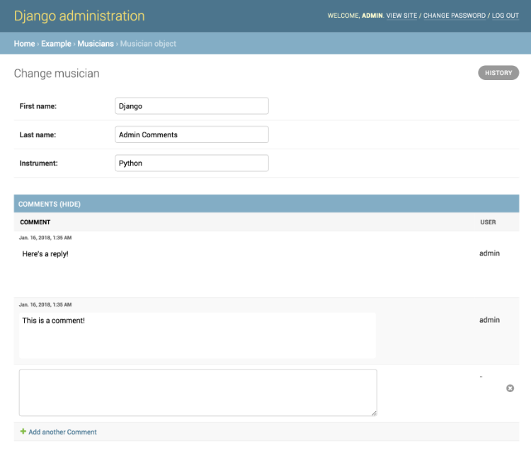Go to the Home breadcrumb
531x453 pixels.
pyautogui.click(x=24, y=44)
